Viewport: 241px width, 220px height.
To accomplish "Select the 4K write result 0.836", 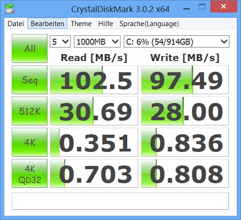I will (x=185, y=142).
